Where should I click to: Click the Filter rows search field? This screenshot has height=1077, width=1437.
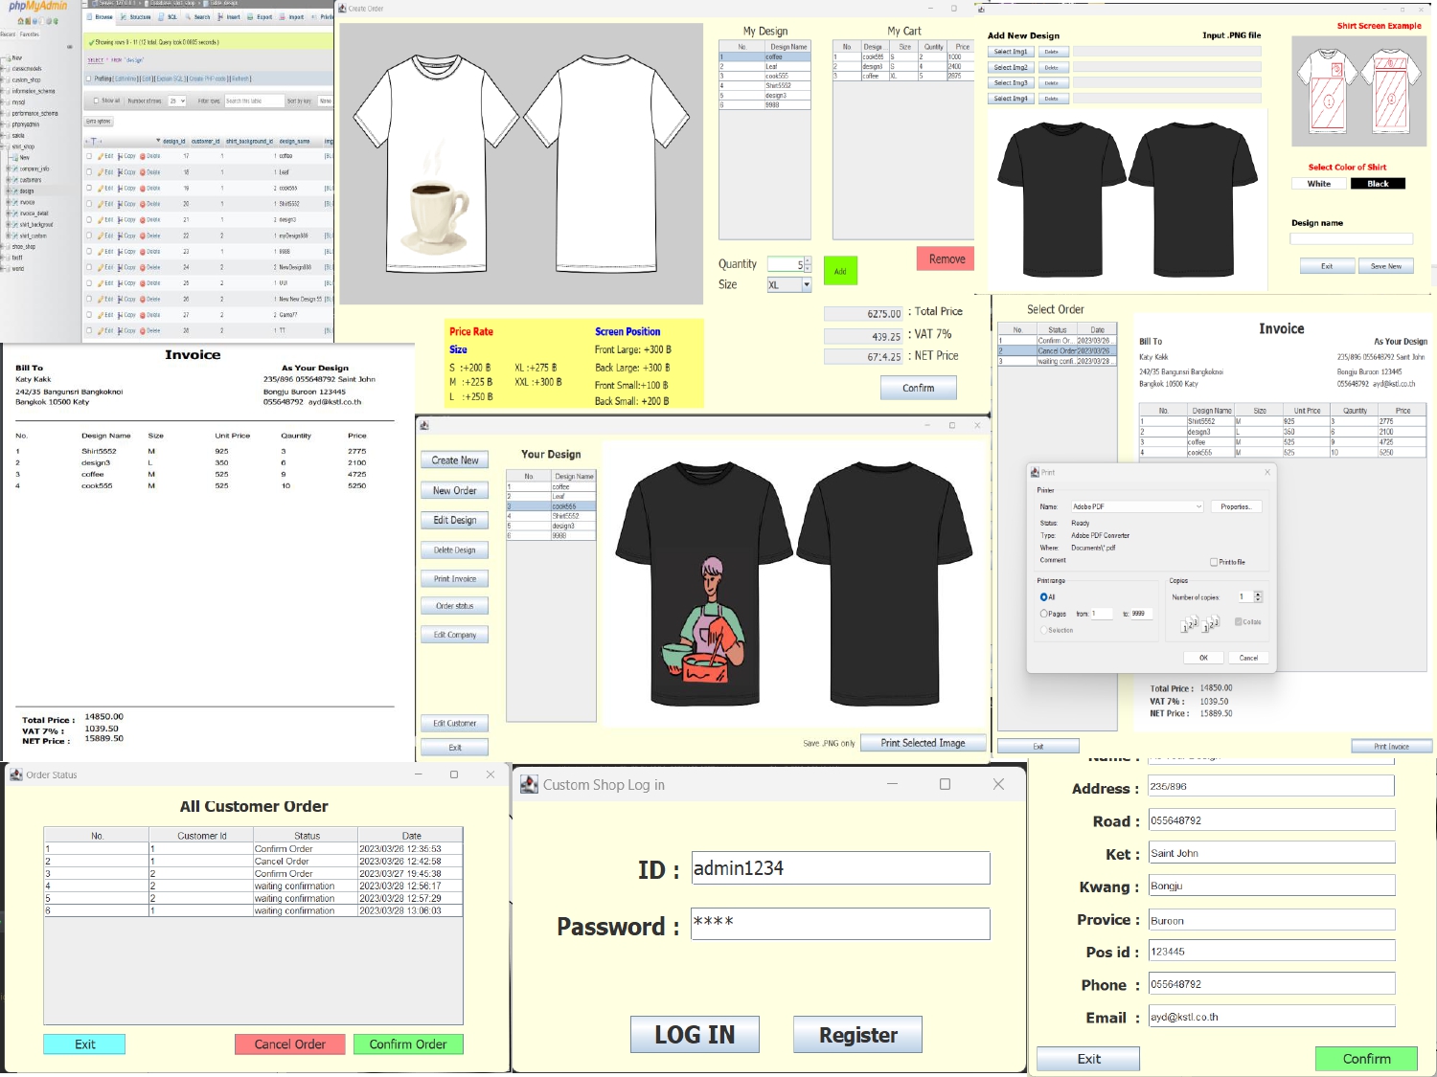[x=253, y=101]
